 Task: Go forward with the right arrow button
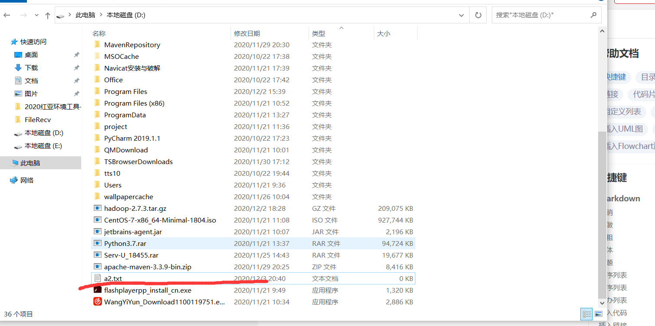23,15
